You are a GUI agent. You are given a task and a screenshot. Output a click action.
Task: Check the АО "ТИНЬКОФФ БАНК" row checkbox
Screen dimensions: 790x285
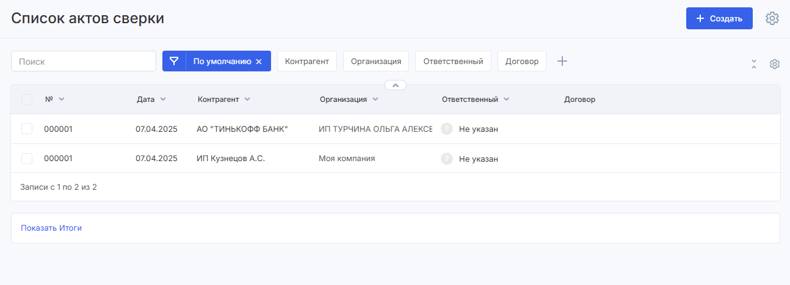(x=27, y=129)
